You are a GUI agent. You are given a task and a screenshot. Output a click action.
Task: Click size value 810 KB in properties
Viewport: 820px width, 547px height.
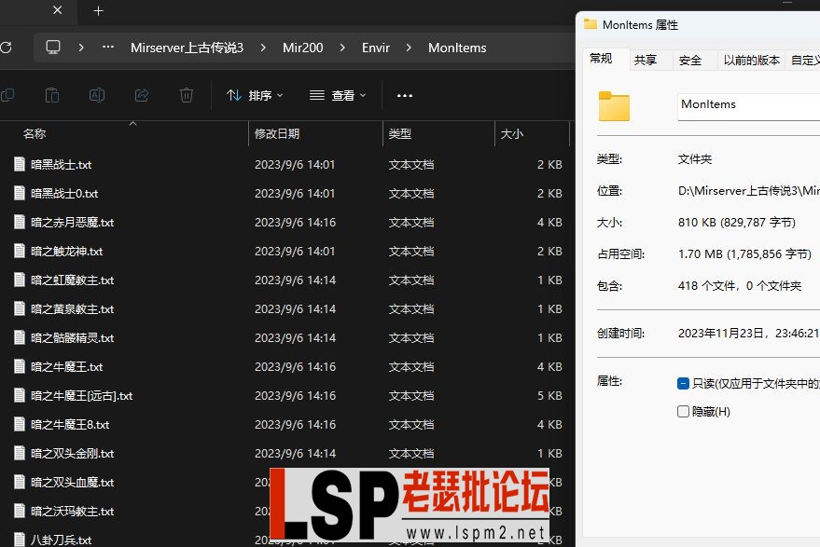pyautogui.click(x=736, y=223)
